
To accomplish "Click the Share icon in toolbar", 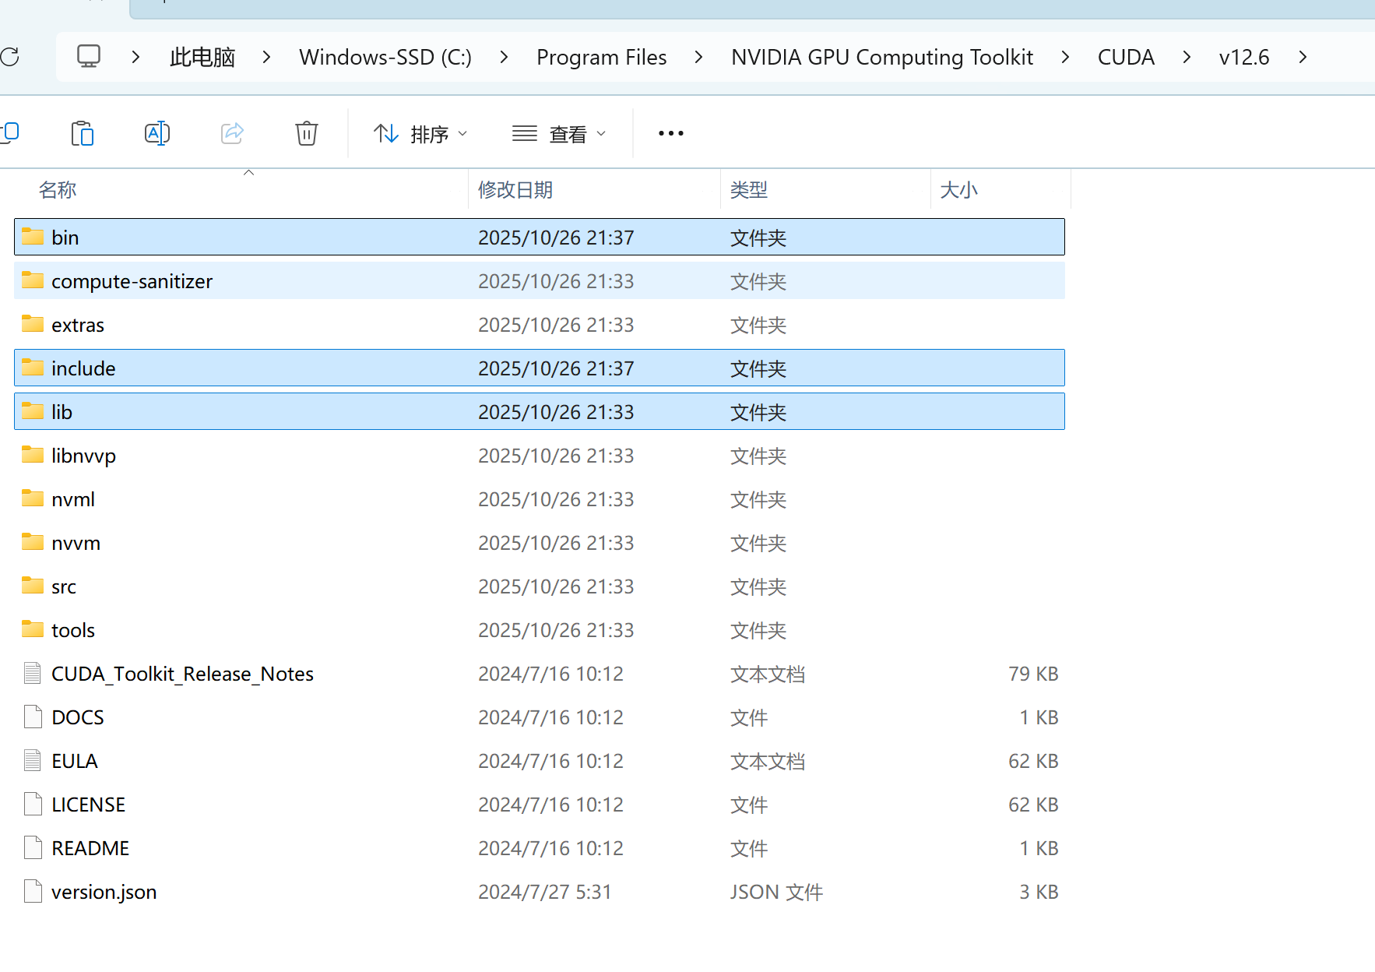I will coord(232,133).
